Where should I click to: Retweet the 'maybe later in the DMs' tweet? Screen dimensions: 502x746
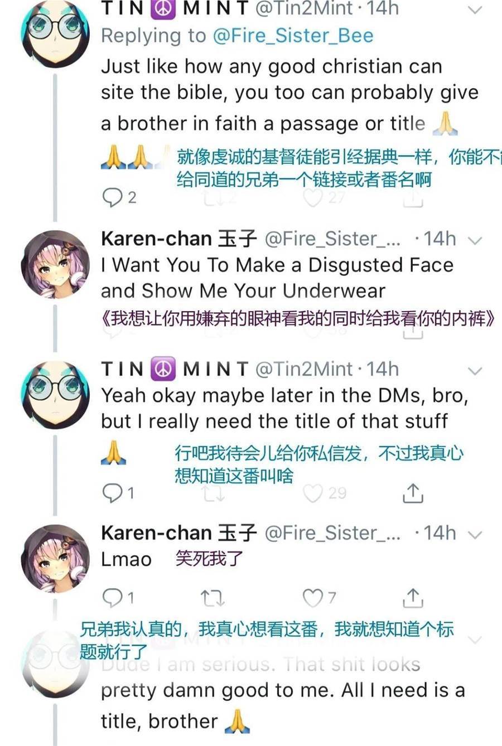click(213, 493)
